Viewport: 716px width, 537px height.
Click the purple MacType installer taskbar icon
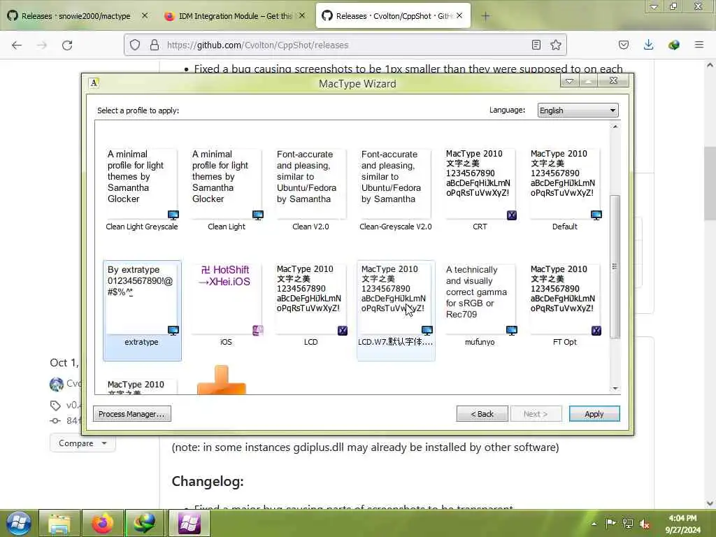tap(189, 523)
